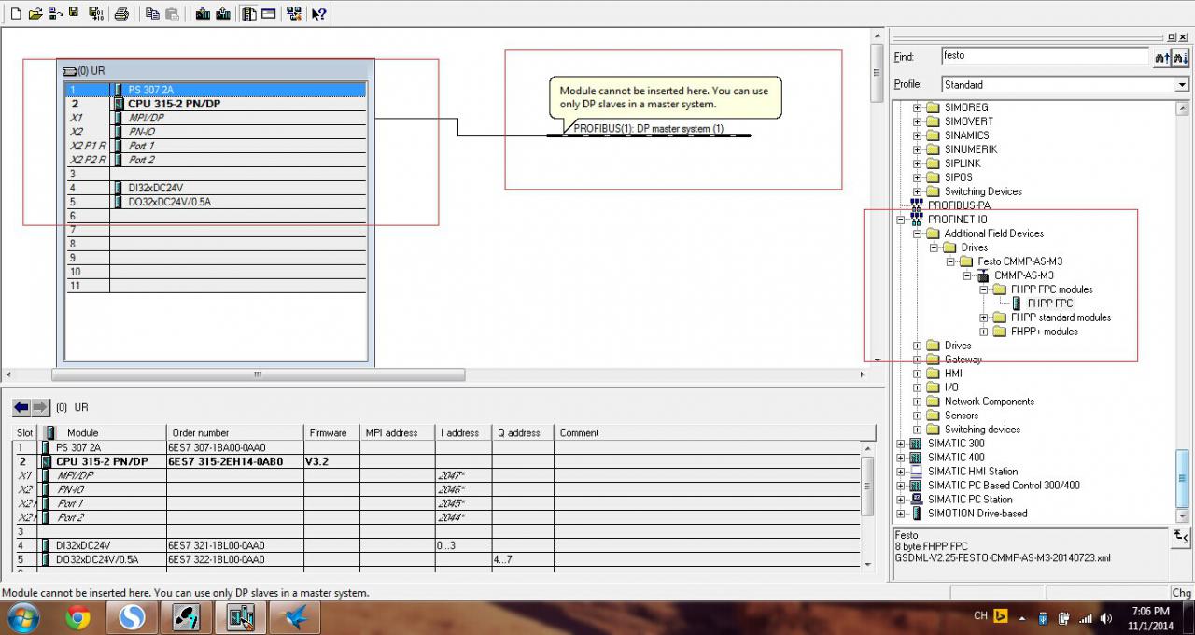This screenshot has height=635, width=1195.
Task: Expand the FHPP standard modules folder
Action: (984, 317)
